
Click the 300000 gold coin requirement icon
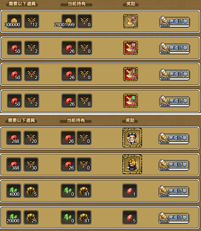point(14,21)
